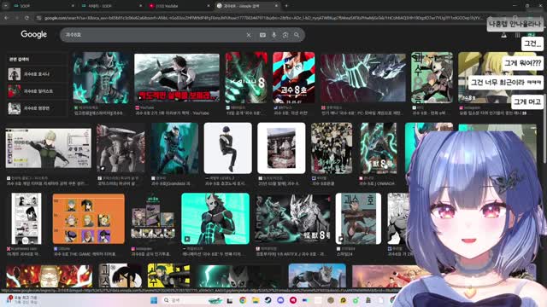Open Google Labs flask icon
The height and width of the screenshot is (307, 547).
[503, 35]
